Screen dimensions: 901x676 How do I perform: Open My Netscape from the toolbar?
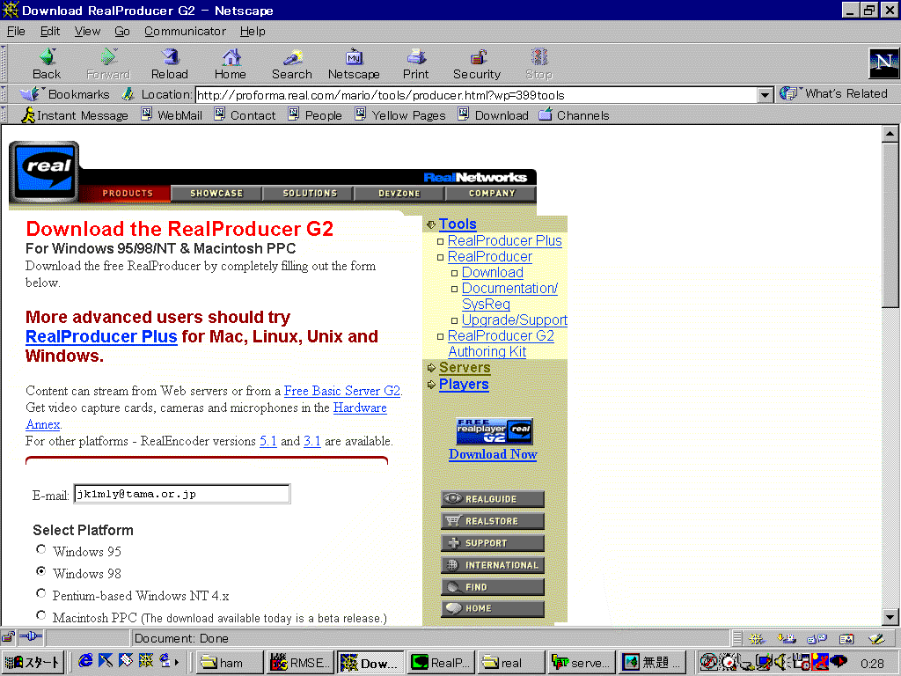pyautogui.click(x=354, y=63)
